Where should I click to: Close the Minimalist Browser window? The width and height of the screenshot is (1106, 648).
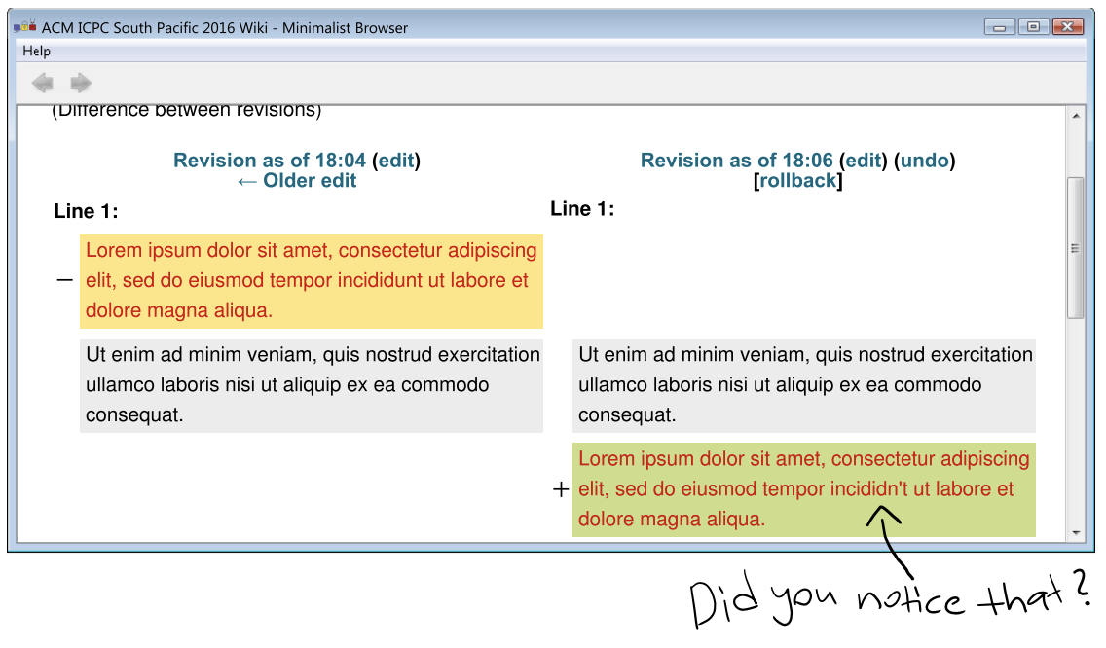(x=1068, y=27)
